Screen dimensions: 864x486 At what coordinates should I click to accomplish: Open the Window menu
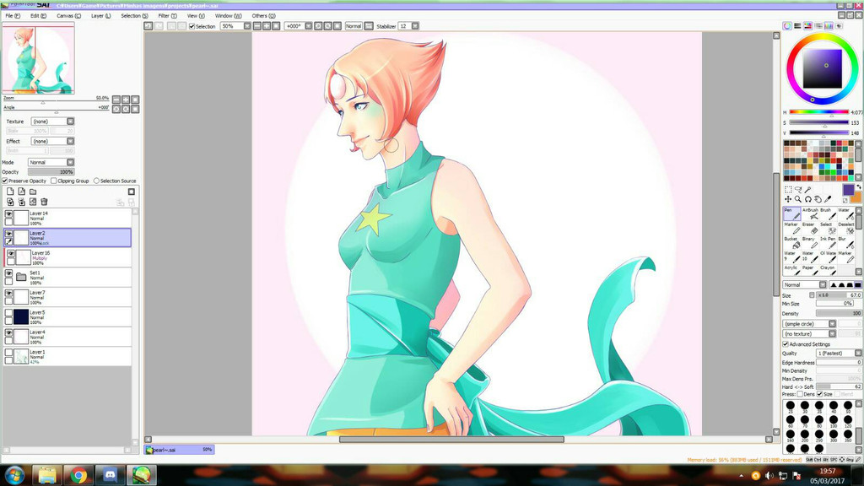pyautogui.click(x=228, y=16)
